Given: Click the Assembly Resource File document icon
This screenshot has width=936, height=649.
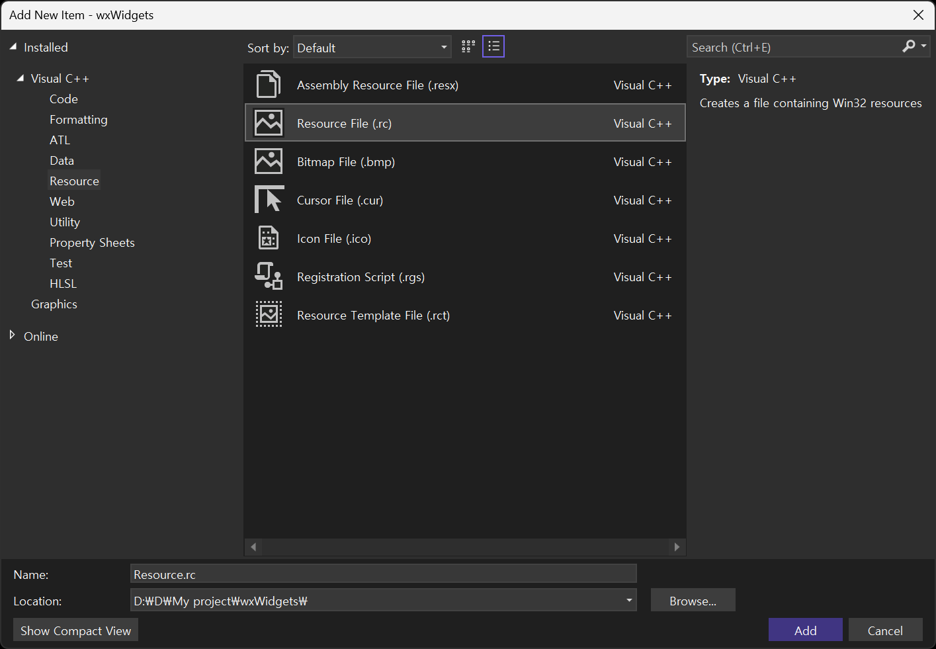Looking at the screenshot, I should [x=269, y=85].
